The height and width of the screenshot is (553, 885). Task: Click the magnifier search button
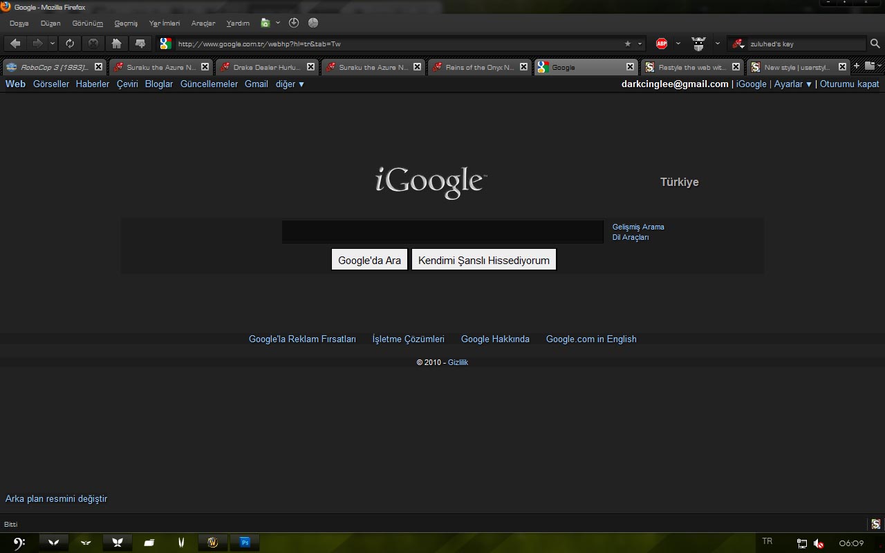click(x=875, y=44)
